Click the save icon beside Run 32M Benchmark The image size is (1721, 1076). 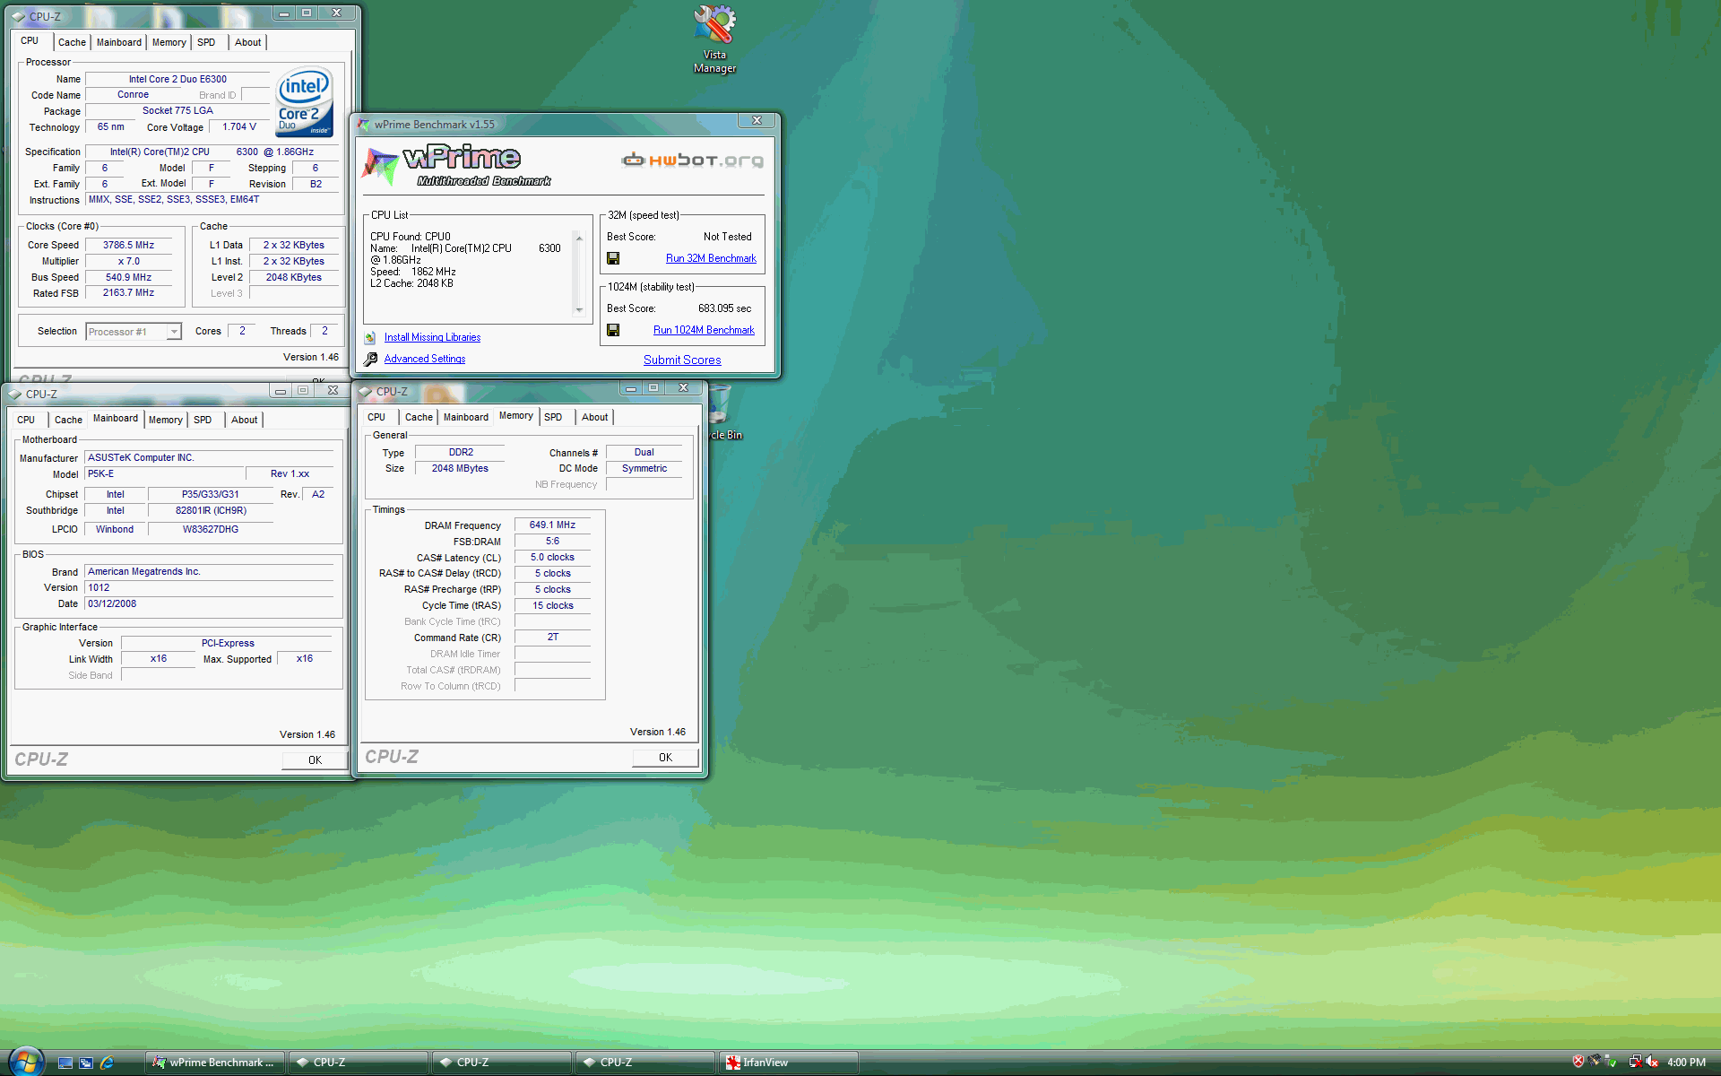click(x=613, y=258)
